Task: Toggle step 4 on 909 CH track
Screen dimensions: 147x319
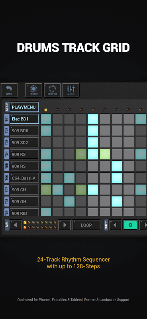Action: [81, 190]
